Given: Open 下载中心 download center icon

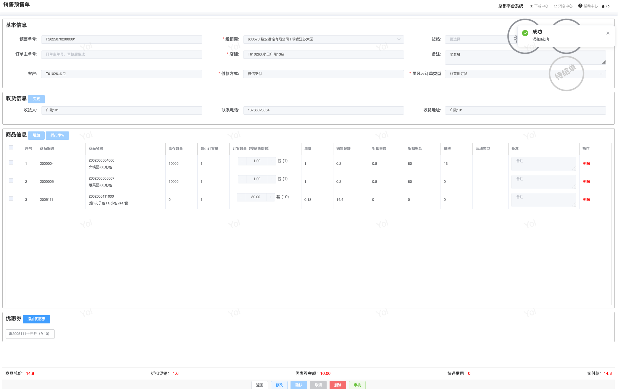Looking at the screenshot, I should click(x=531, y=6).
